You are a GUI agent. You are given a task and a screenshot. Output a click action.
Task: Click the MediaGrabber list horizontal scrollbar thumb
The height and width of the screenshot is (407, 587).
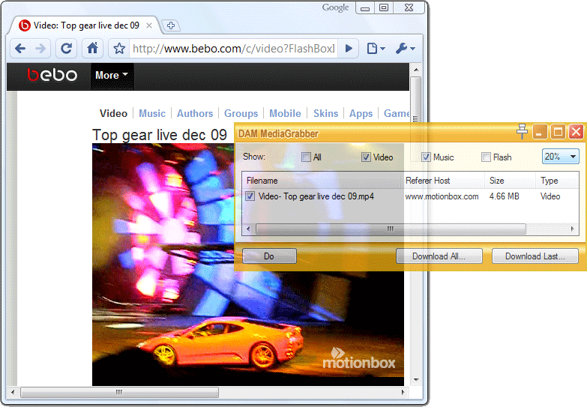(391, 229)
